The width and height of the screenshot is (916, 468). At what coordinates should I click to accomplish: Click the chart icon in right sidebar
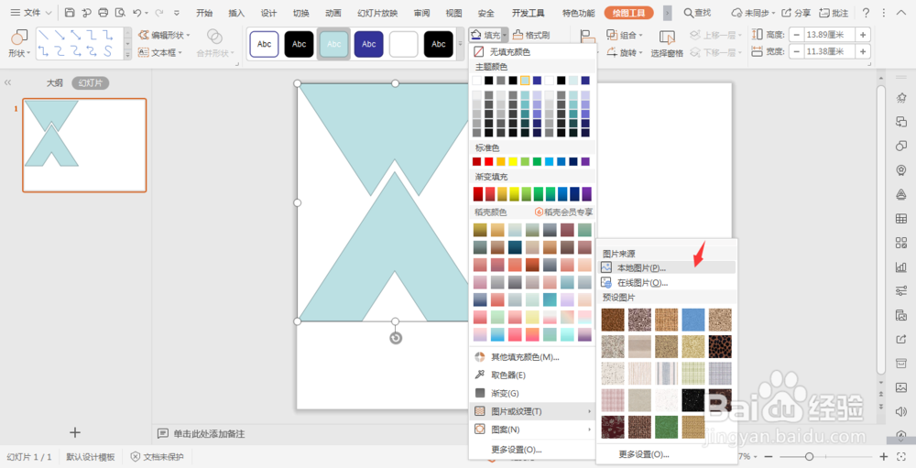coord(900,267)
